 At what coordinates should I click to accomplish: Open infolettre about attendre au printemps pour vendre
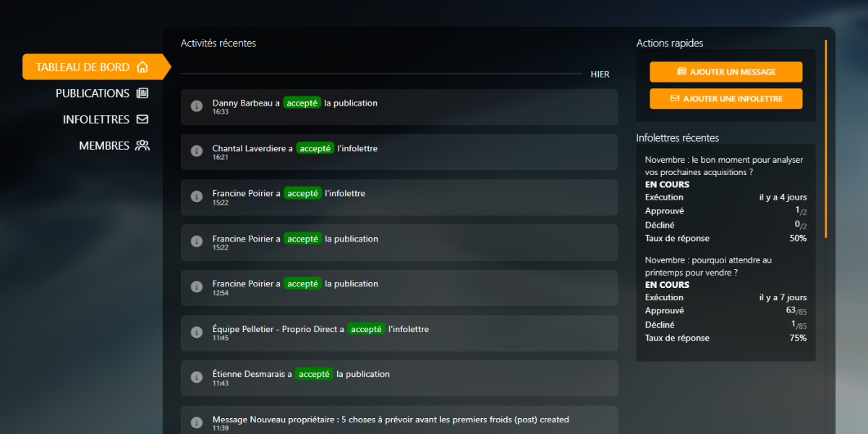pos(708,266)
